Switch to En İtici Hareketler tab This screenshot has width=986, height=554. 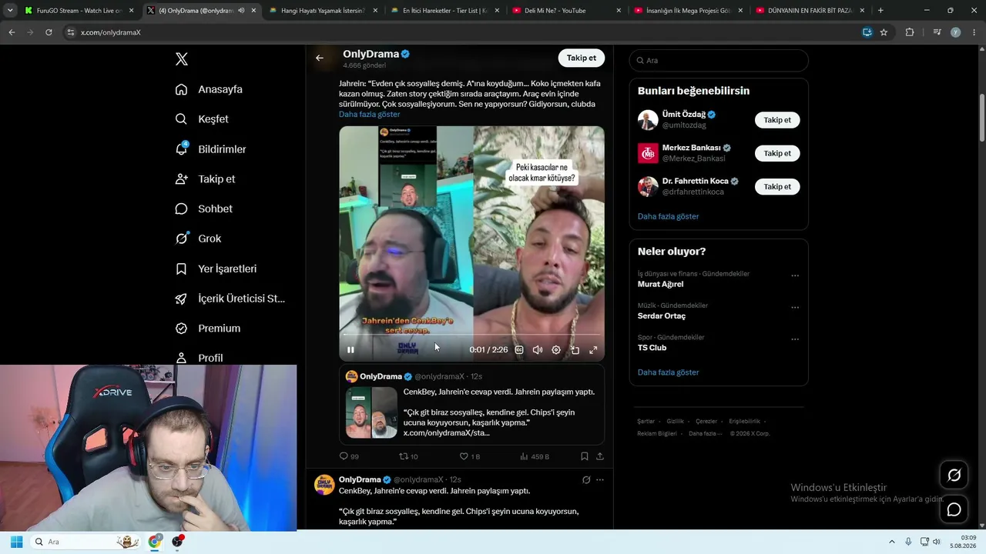point(444,11)
